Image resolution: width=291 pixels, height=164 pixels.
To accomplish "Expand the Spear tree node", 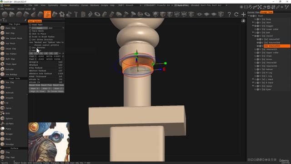I will coord(253,86).
